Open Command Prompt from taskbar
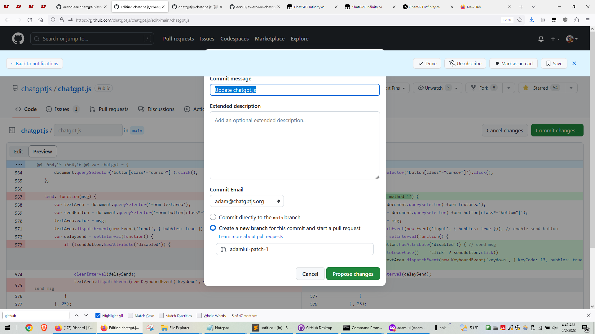This screenshot has width=595, height=334. click(x=363, y=328)
